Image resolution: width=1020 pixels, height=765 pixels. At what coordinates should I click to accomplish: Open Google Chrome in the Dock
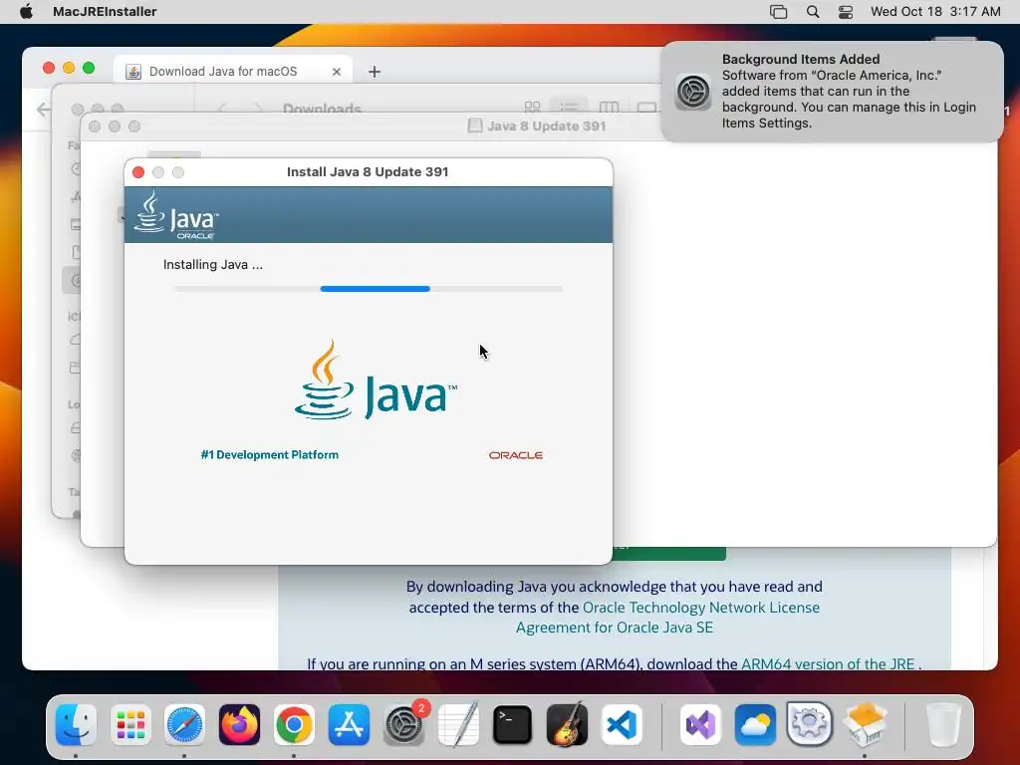294,725
